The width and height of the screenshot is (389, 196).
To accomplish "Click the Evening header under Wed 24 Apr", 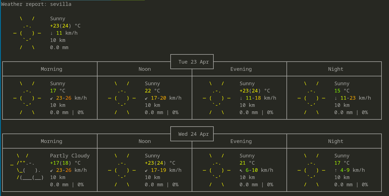I will [241, 141].
